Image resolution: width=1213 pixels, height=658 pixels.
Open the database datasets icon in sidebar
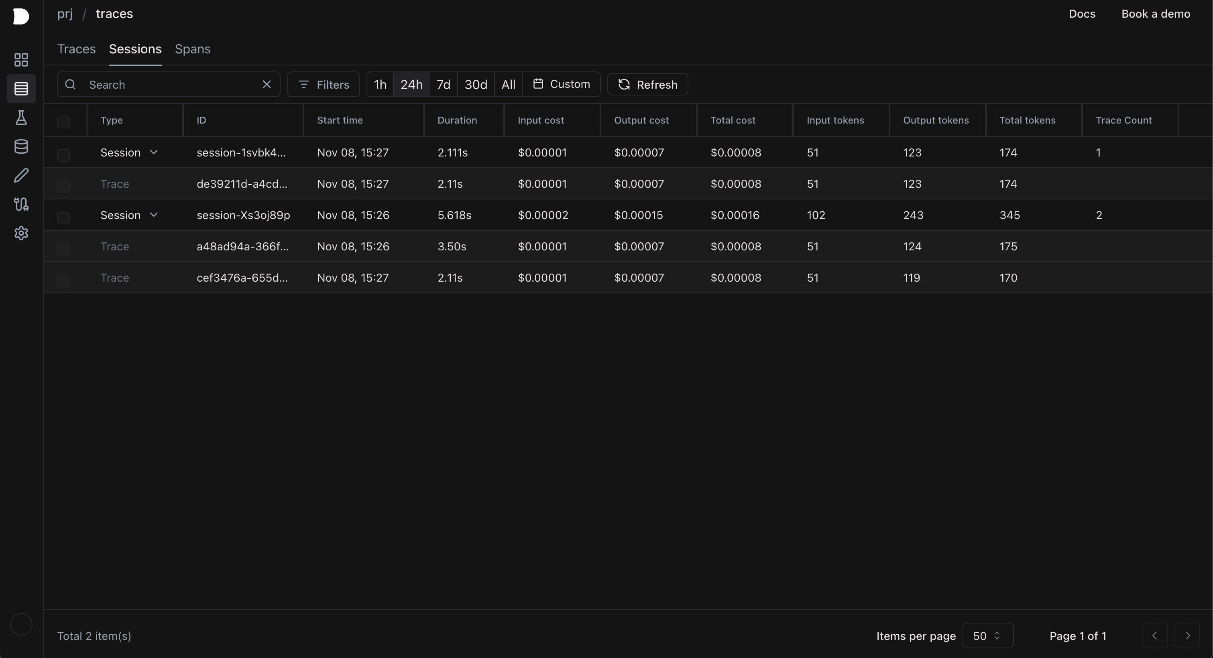pyautogui.click(x=21, y=146)
